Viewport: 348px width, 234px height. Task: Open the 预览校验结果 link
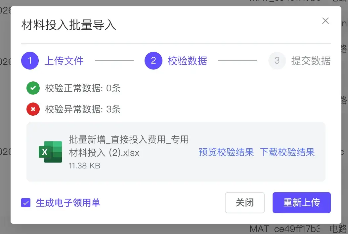[x=226, y=152]
